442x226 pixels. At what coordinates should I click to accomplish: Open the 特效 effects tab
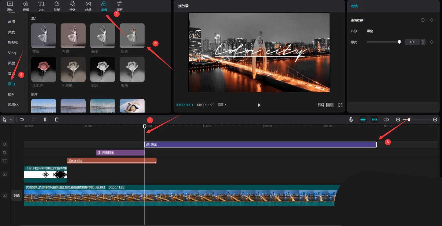(x=72, y=6)
